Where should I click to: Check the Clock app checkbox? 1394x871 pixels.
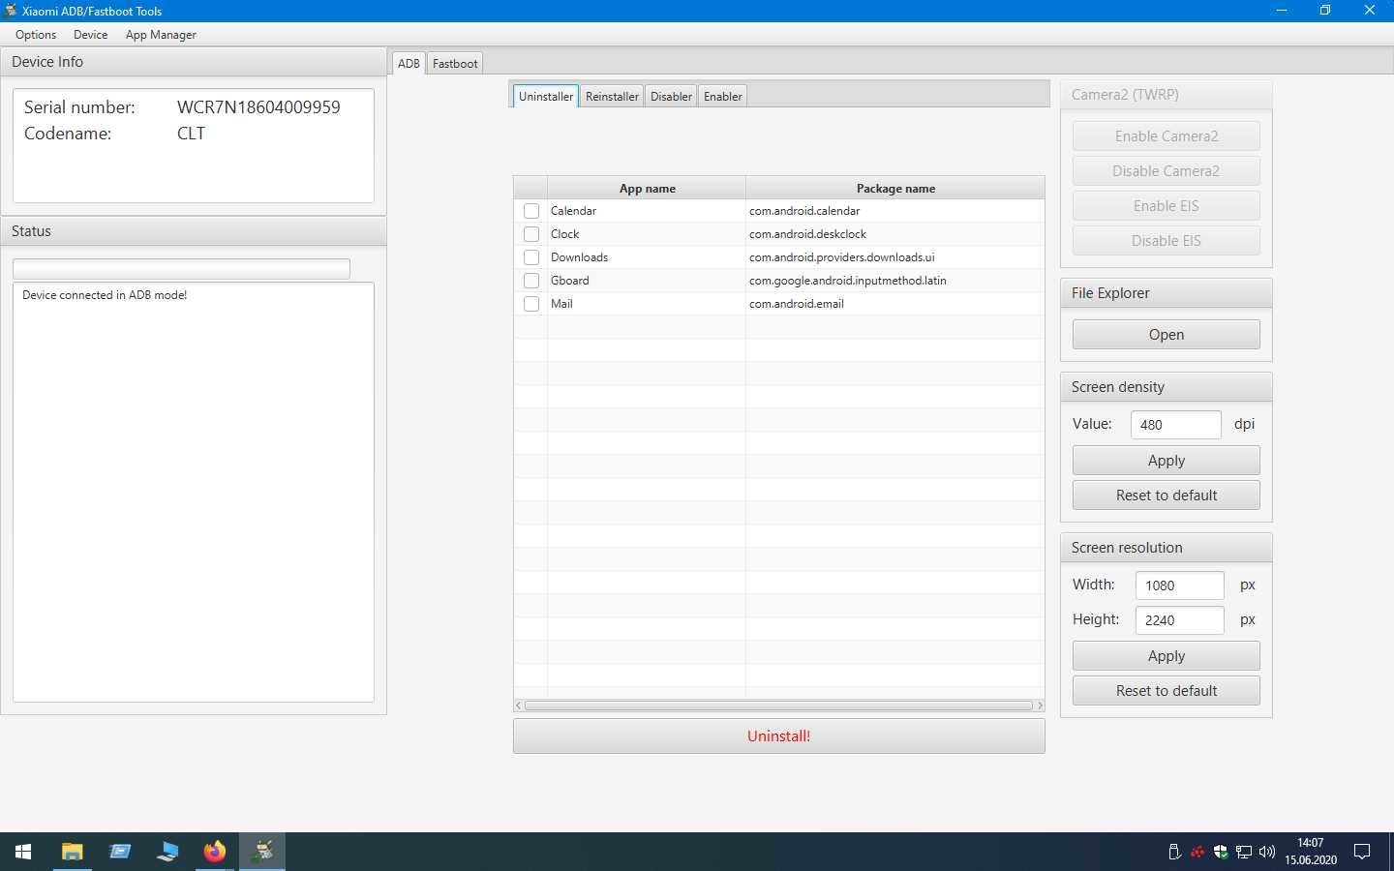click(x=531, y=234)
